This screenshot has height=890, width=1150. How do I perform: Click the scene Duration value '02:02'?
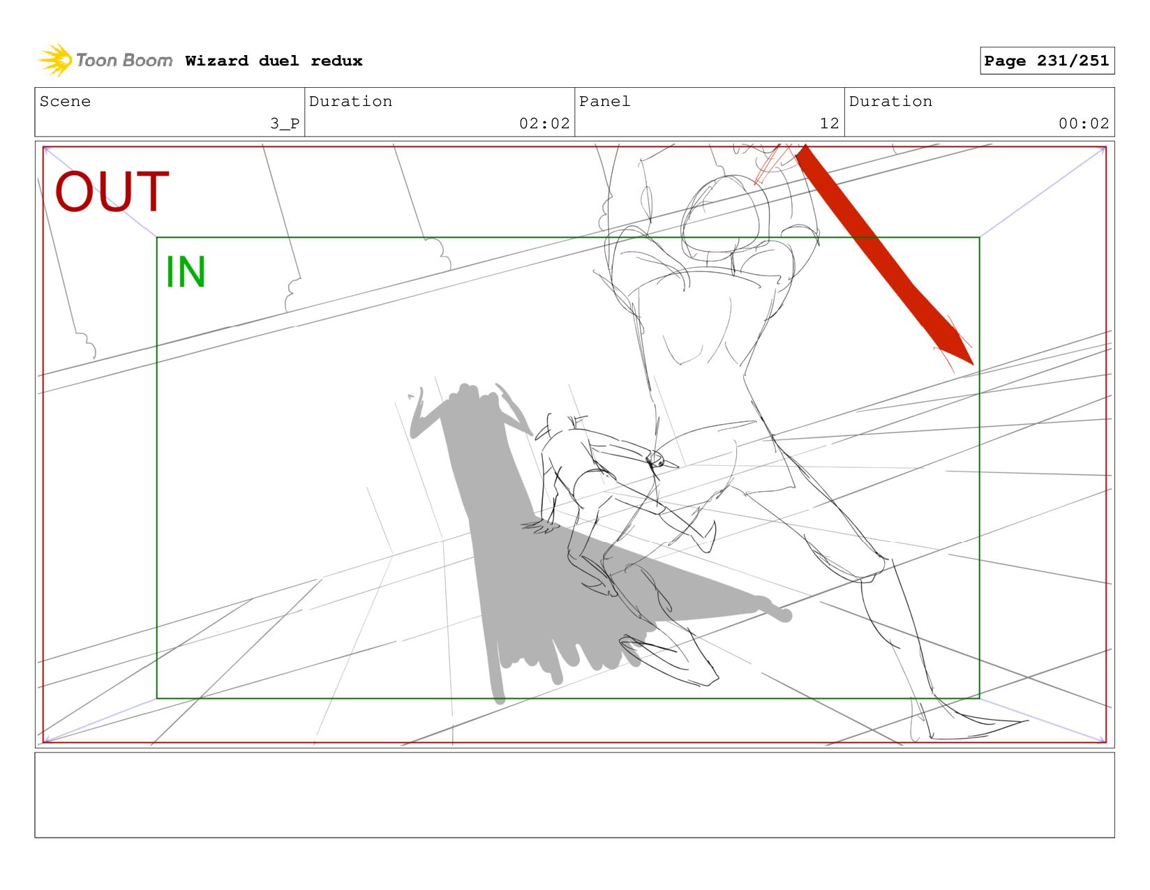[x=544, y=123]
